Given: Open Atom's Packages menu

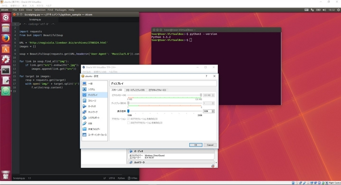Looking at the screenshot, I should [61, 10].
